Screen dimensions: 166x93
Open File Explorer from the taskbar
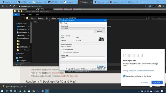coord(33,91)
